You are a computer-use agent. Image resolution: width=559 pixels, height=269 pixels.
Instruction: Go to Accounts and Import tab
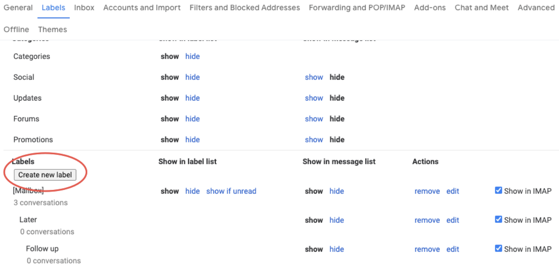click(x=142, y=8)
